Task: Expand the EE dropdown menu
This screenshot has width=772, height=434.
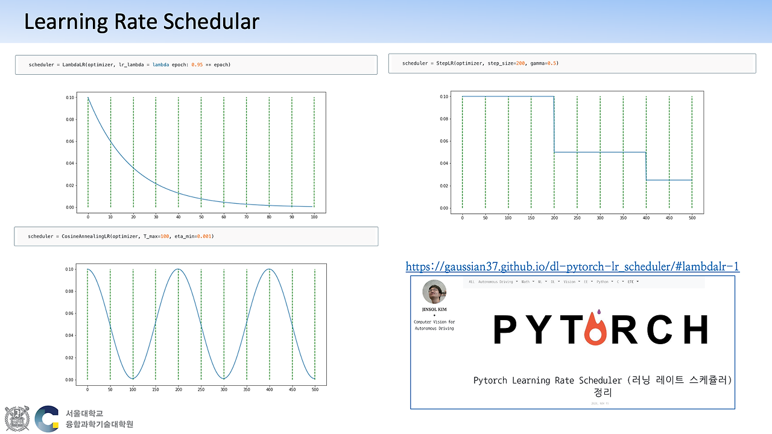Action: pyautogui.click(x=587, y=281)
